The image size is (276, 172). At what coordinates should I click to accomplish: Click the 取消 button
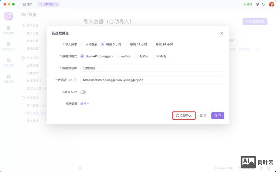tap(203, 116)
